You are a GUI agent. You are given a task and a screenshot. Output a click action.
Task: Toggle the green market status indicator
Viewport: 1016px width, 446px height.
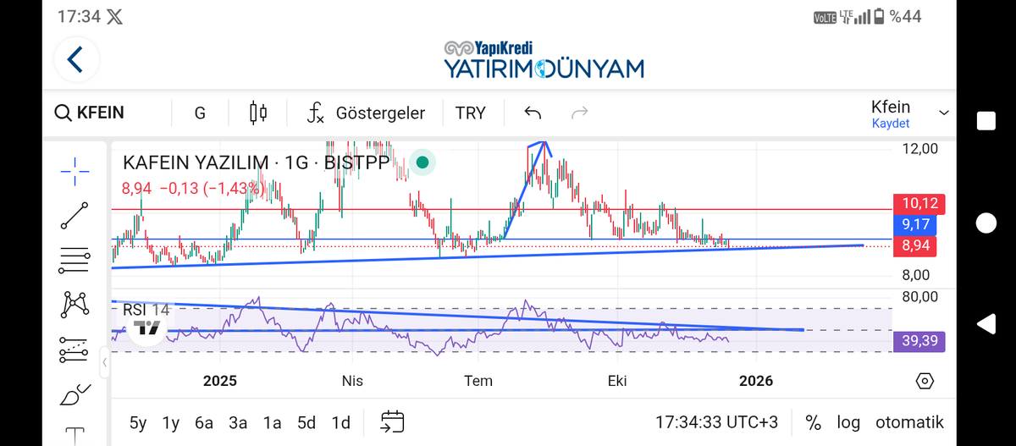pos(422,162)
